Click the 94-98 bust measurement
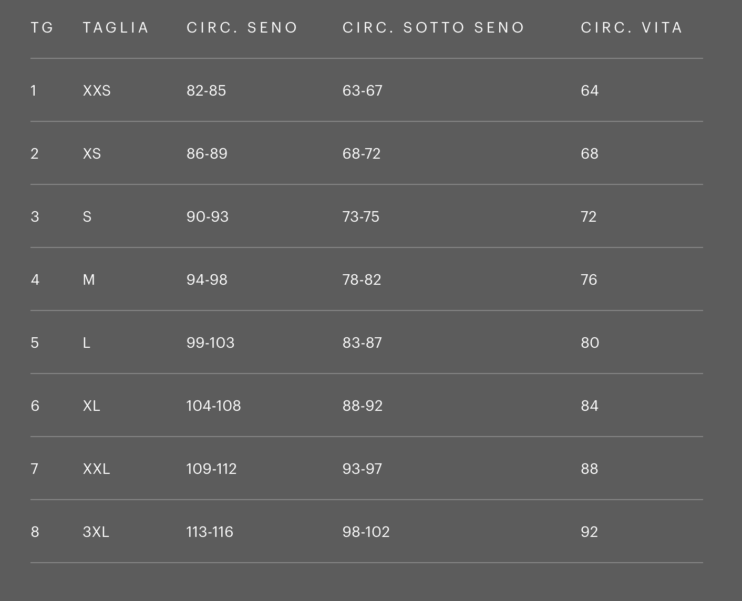The width and height of the screenshot is (742, 601). click(207, 279)
